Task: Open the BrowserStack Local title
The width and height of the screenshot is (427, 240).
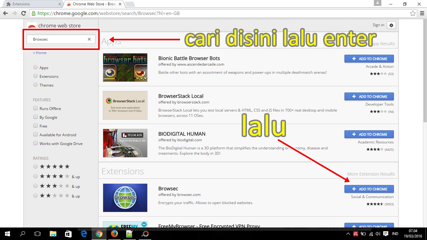Action: (x=181, y=96)
